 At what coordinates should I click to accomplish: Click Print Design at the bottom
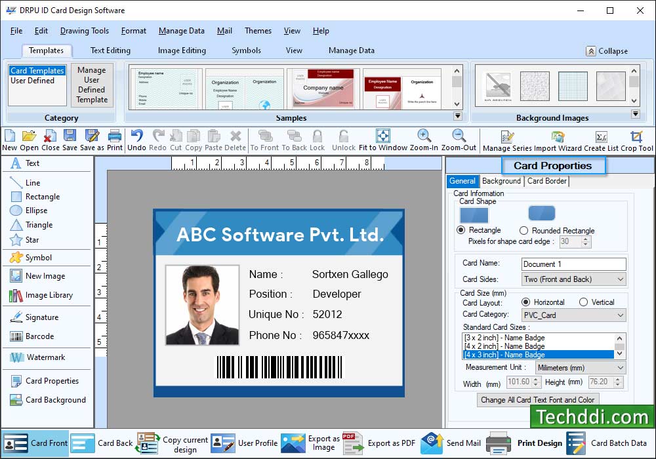click(x=524, y=443)
